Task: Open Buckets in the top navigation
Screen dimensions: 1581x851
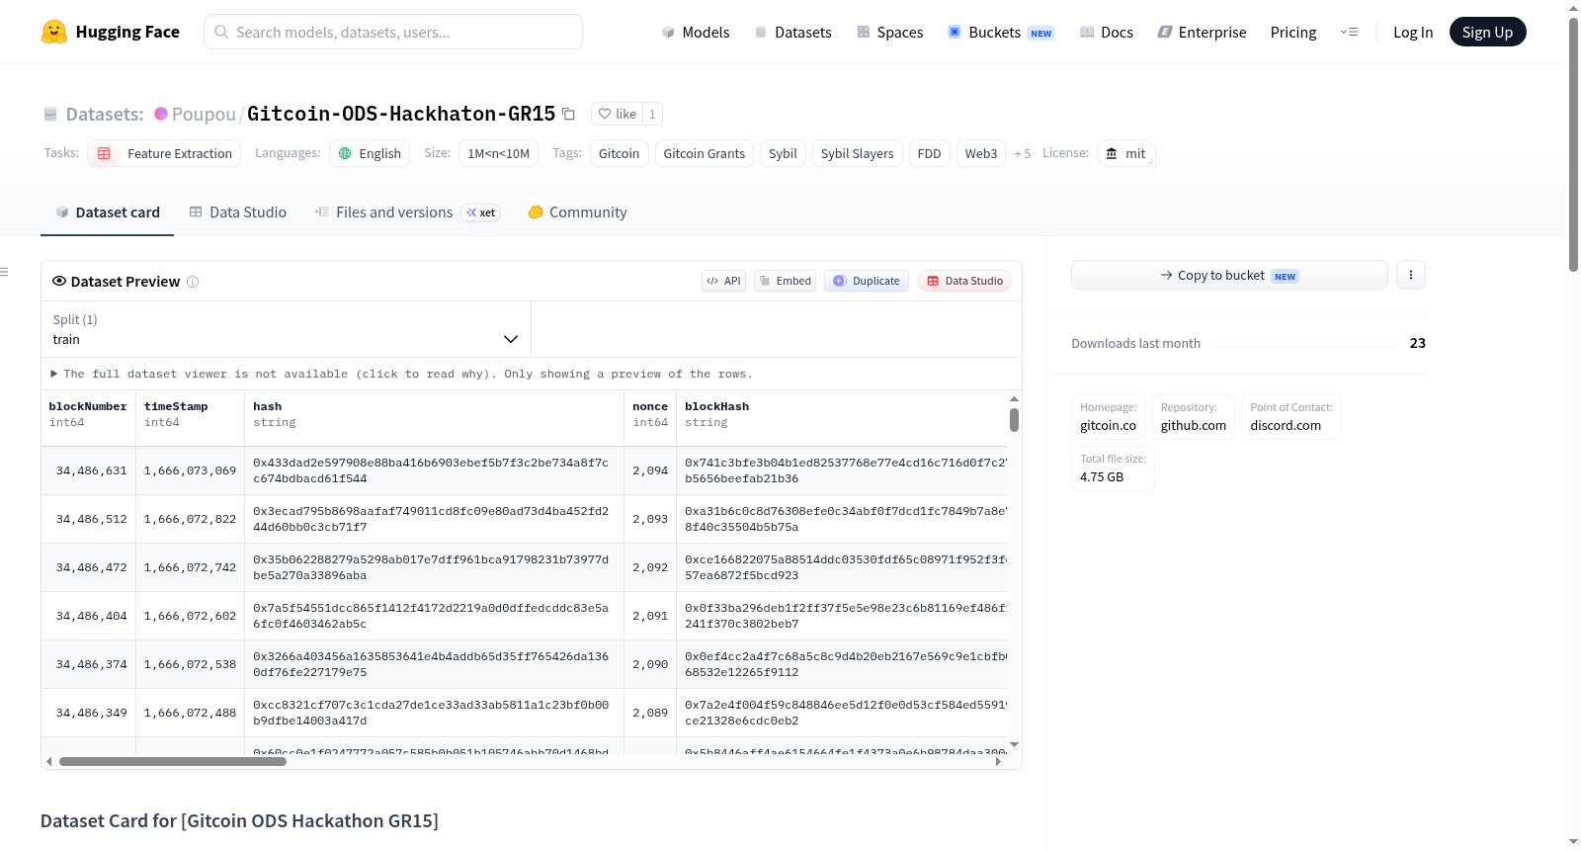Action: coord(1001,32)
